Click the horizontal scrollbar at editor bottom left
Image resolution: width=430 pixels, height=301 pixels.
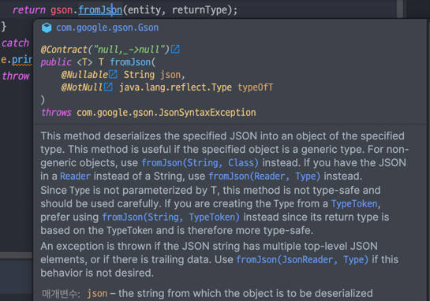tap(17, 255)
